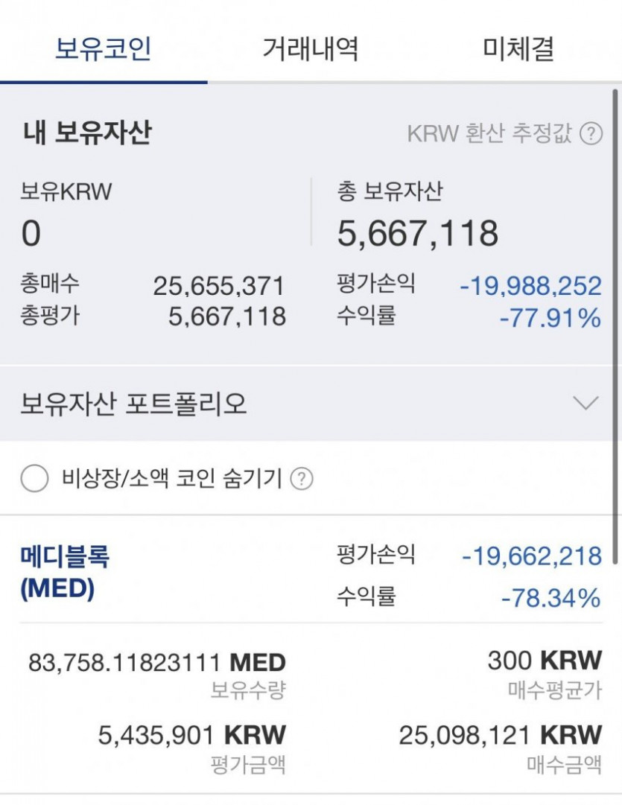Toggle the 비상장/소액 코인 숨기기 radio button
The width and height of the screenshot is (622, 805).
34,479
